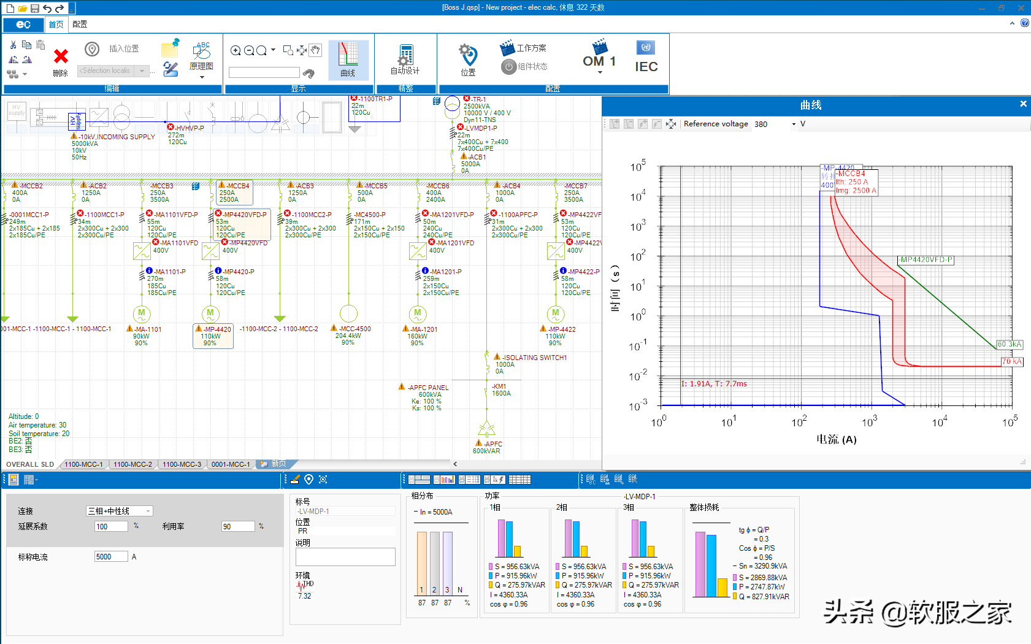Click the zoom in magnifier icon
This screenshot has width=1031, height=644.
coord(236,50)
